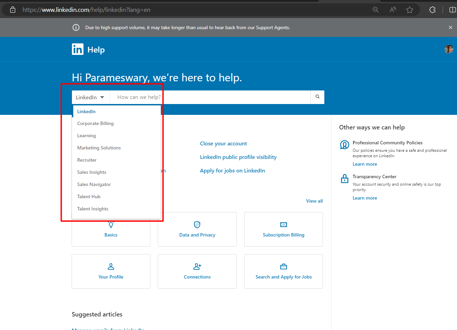
Task: Click the Connections add-person icon
Action: click(x=197, y=267)
